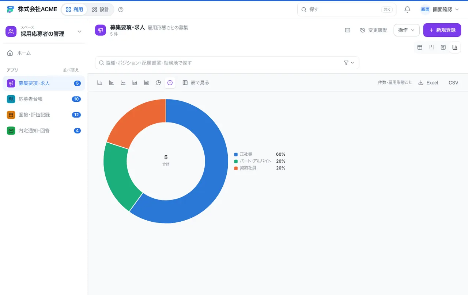Open keyboard shortcuts icon
This screenshot has height=295, width=468.
coord(347,30)
